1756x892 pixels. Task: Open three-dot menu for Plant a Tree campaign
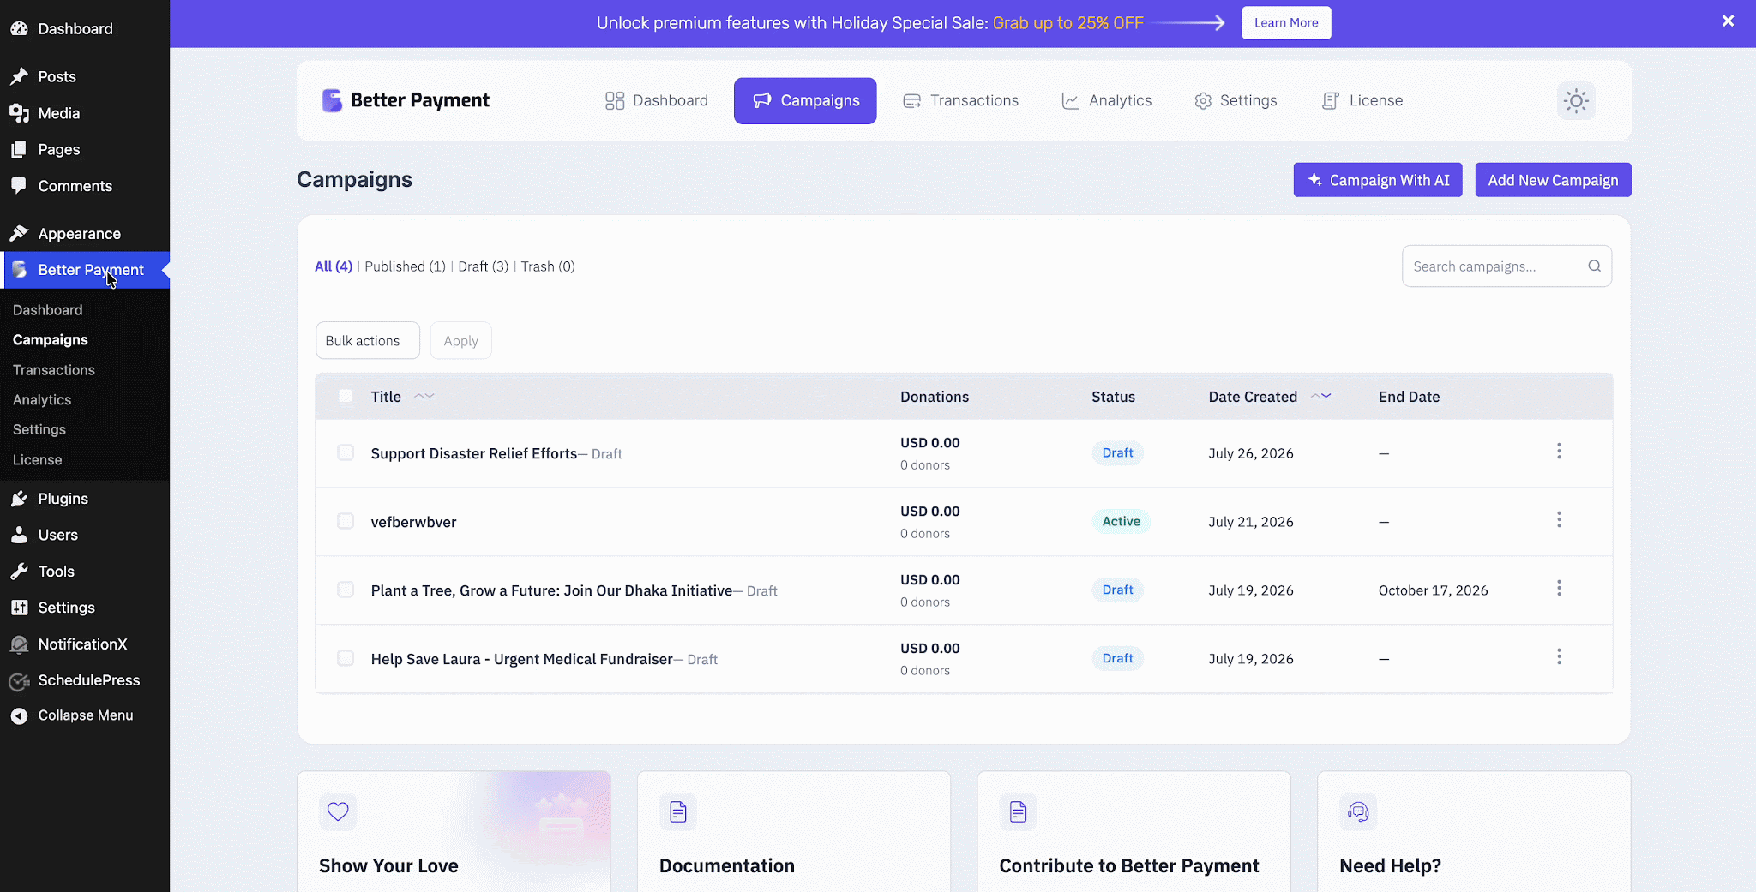tap(1559, 588)
